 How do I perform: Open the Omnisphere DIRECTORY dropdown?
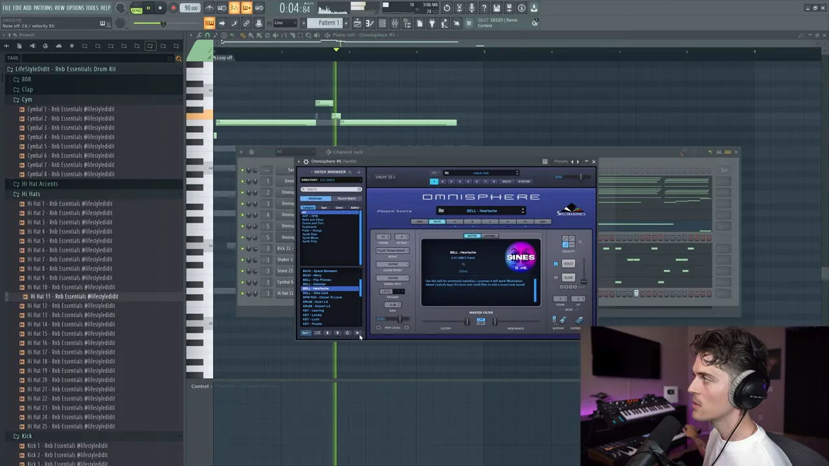point(330,180)
